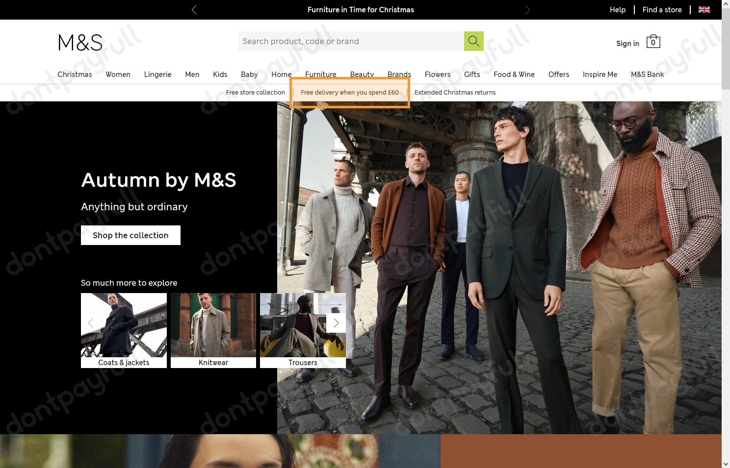Click the Free store collection link
Screen dimensions: 730x468
(255, 92)
